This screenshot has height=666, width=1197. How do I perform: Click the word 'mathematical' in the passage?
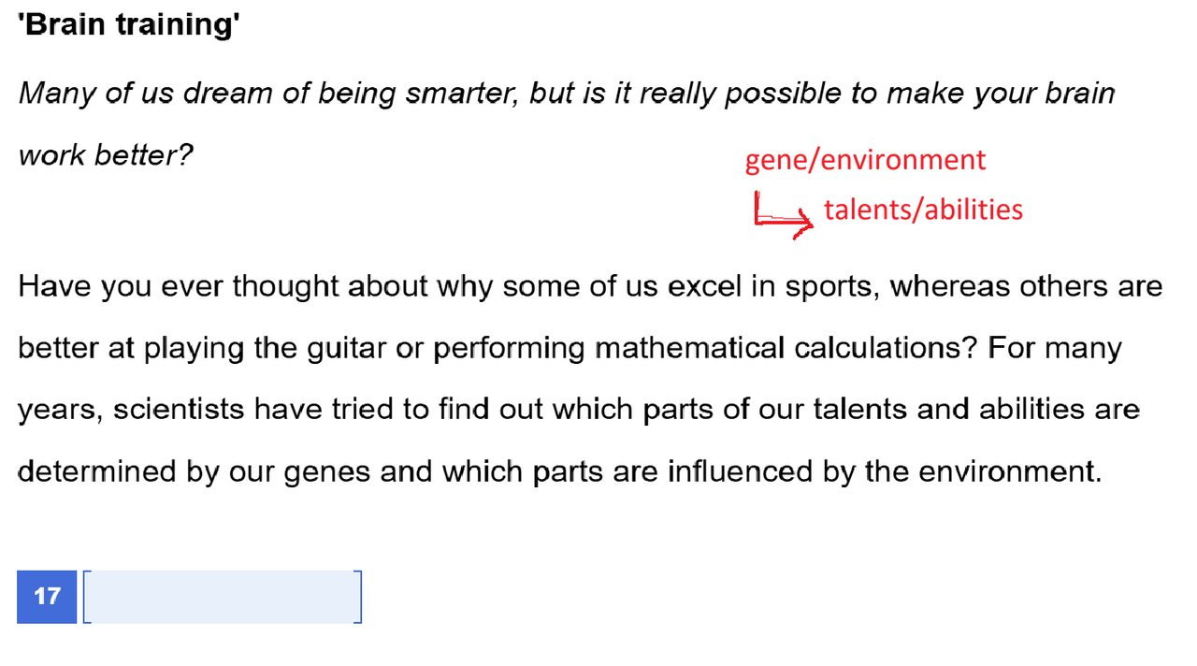point(689,347)
